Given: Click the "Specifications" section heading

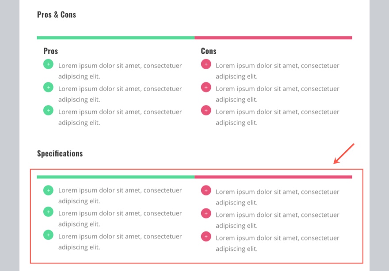Looking at the screenshot, I should (60, 154).
